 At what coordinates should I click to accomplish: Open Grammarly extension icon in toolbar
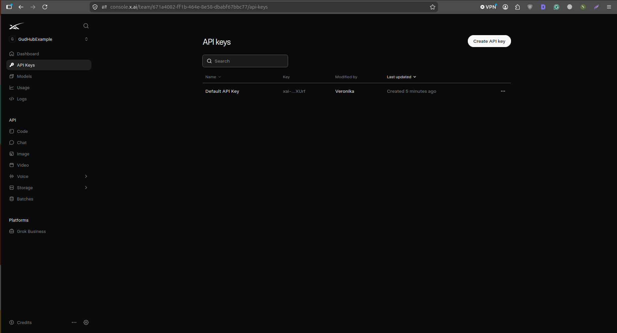556,7
